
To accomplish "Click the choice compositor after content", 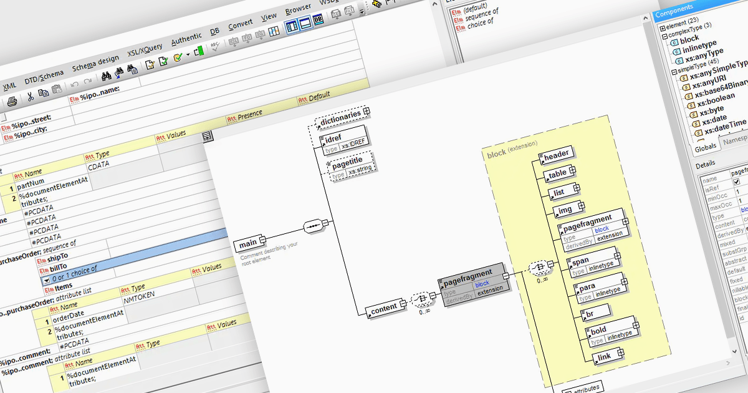I will pyautogui.click(x=423, y=300).
